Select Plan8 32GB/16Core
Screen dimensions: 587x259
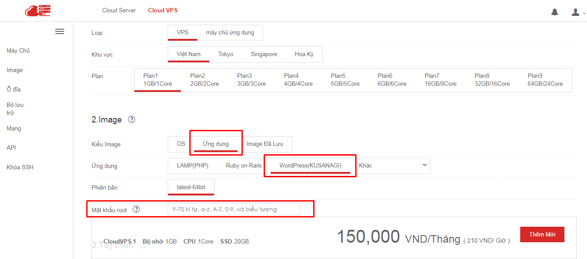tap(492, 80)
